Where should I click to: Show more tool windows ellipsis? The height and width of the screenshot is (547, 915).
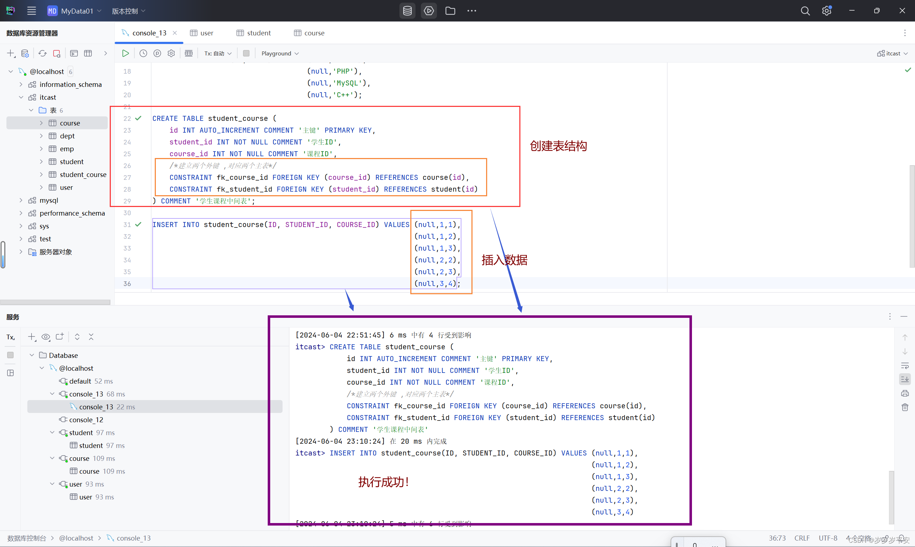472,11
